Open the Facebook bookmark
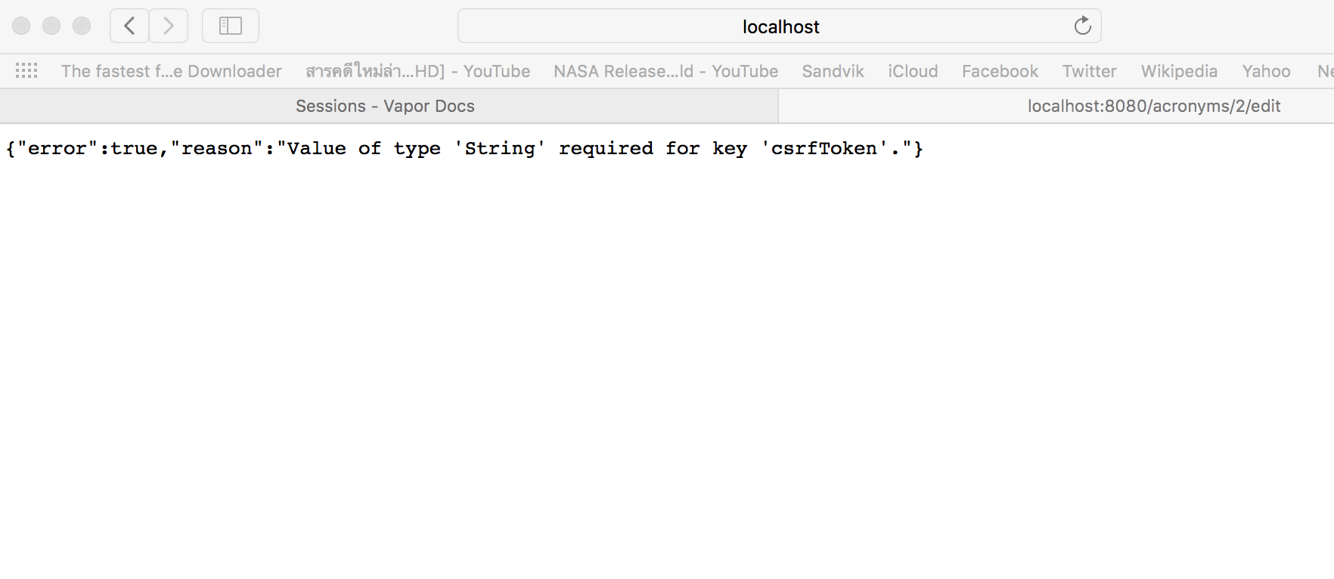 [1000, 71]
